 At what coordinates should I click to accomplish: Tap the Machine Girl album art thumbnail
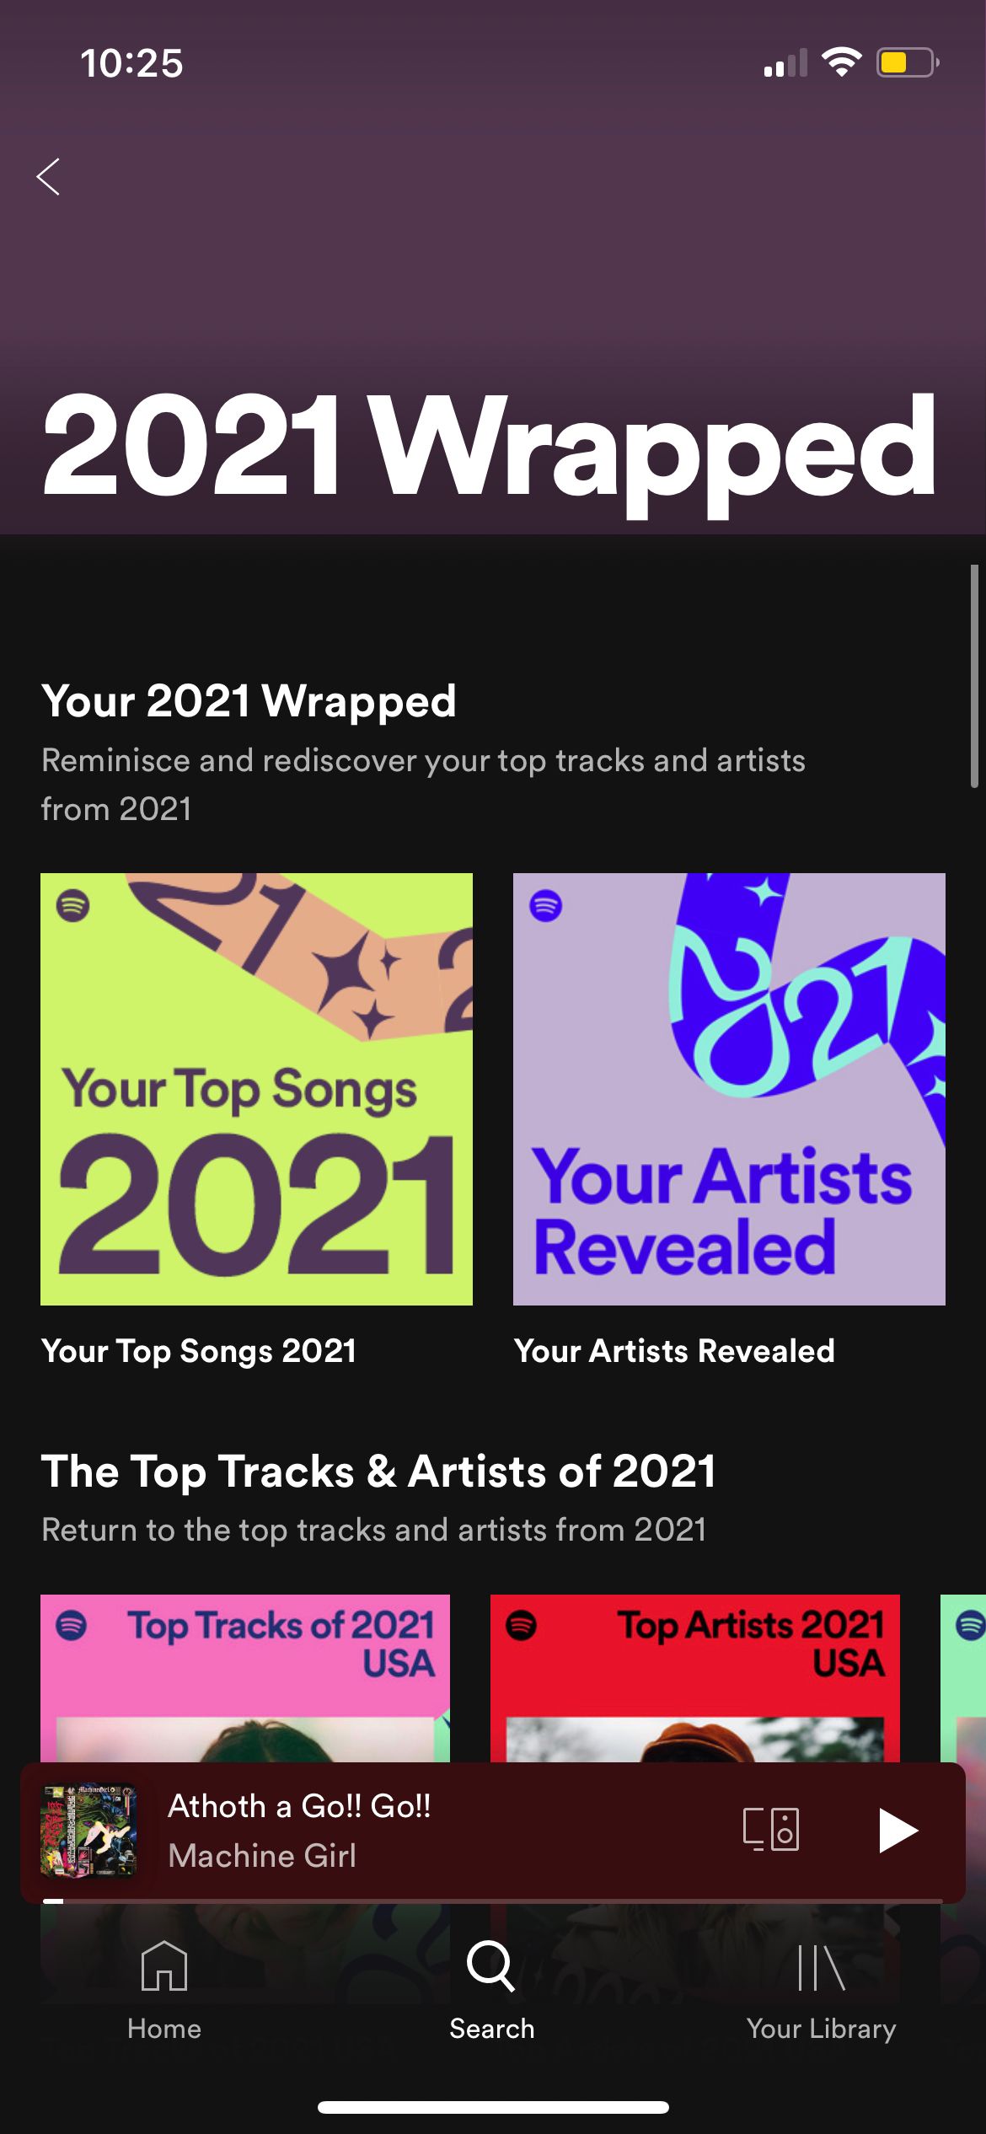[x=88, y=1830]
